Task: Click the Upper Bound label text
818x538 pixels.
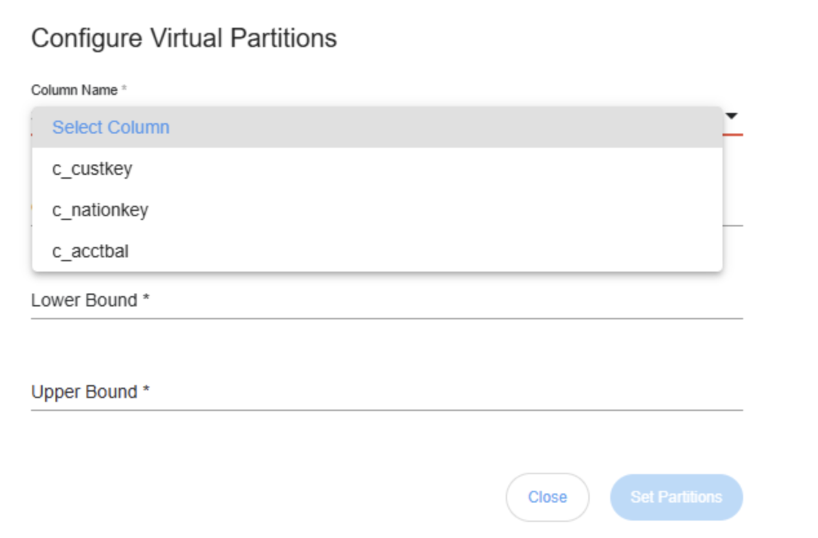Action: (84, 392)
